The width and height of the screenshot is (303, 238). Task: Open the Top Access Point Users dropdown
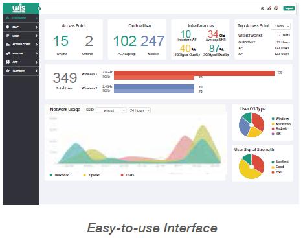[x=280, y=26]
